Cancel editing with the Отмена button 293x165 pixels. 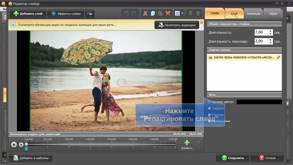click(267, 158)
